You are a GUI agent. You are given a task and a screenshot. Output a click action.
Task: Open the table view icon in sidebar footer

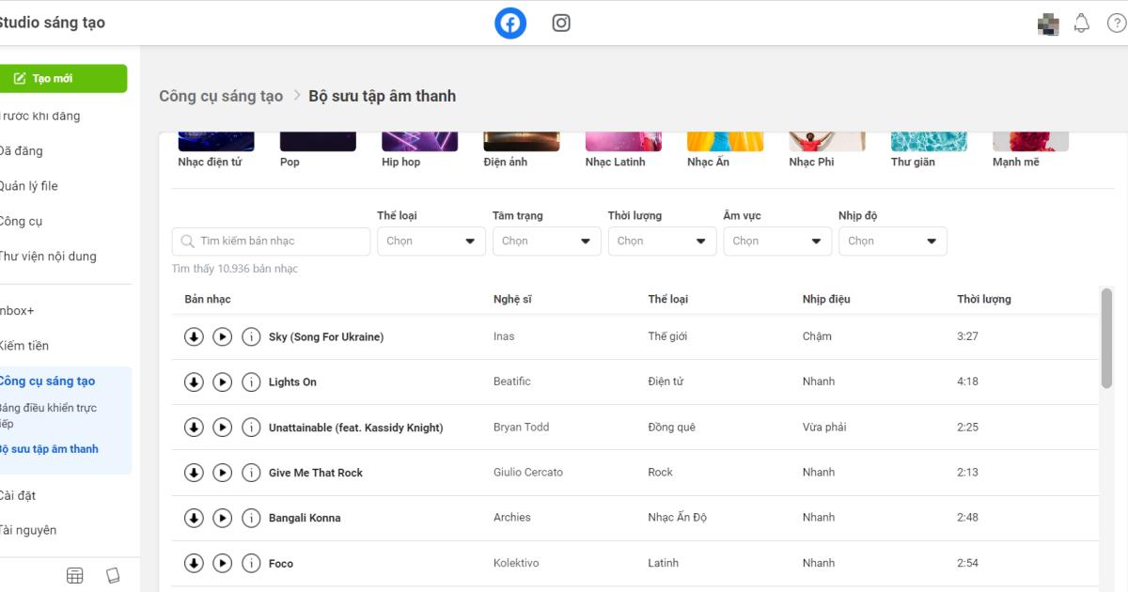point(75,575)
